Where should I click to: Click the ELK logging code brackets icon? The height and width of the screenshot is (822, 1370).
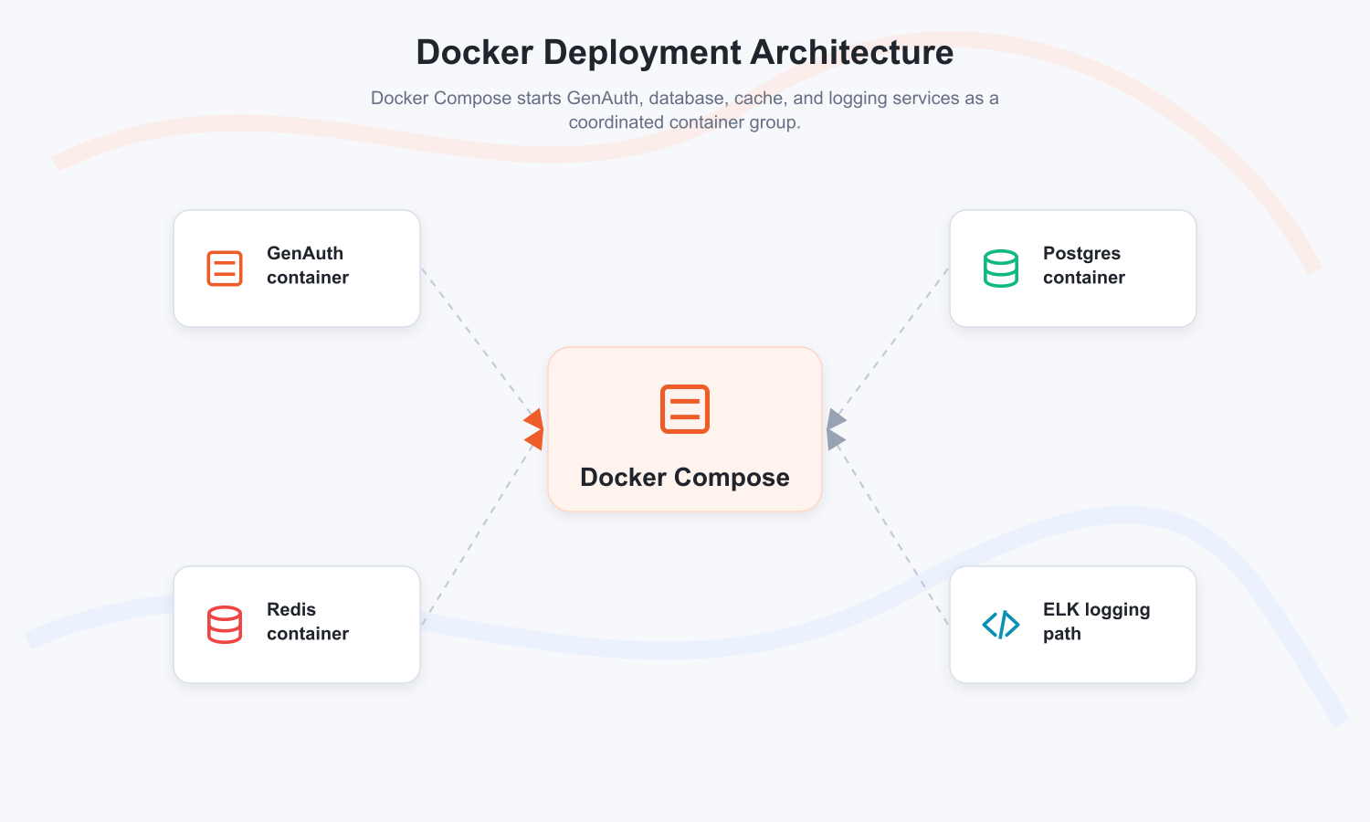click(x=1001, y=625)
